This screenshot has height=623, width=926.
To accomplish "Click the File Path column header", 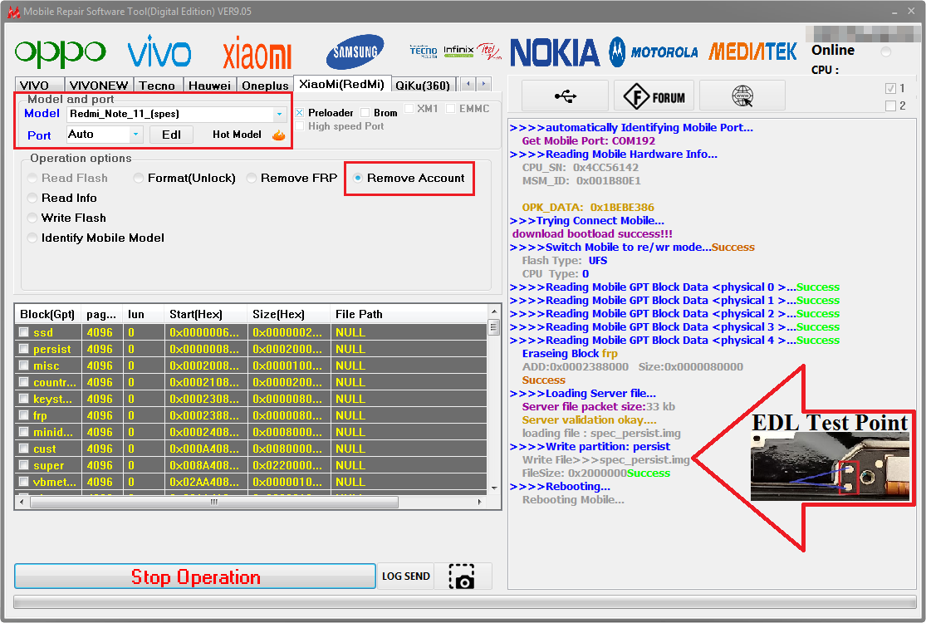I will 409,314.
